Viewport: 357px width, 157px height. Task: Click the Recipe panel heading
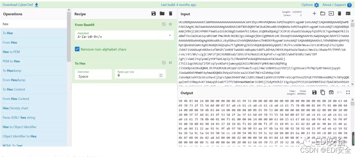[80, 14]
